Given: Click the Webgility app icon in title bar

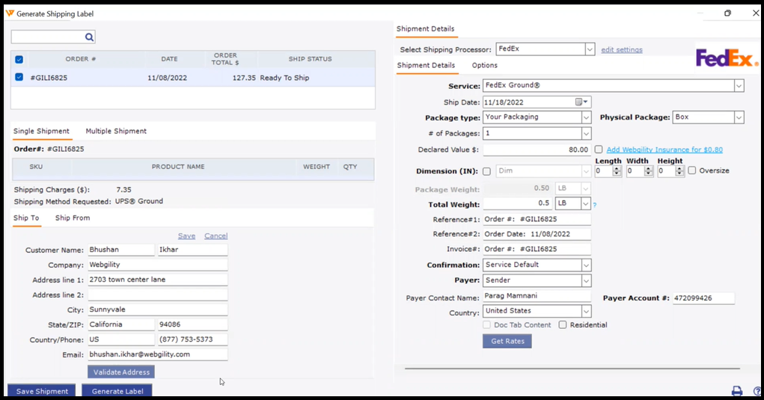Looking at the screenshot, I should pos(10,13).
